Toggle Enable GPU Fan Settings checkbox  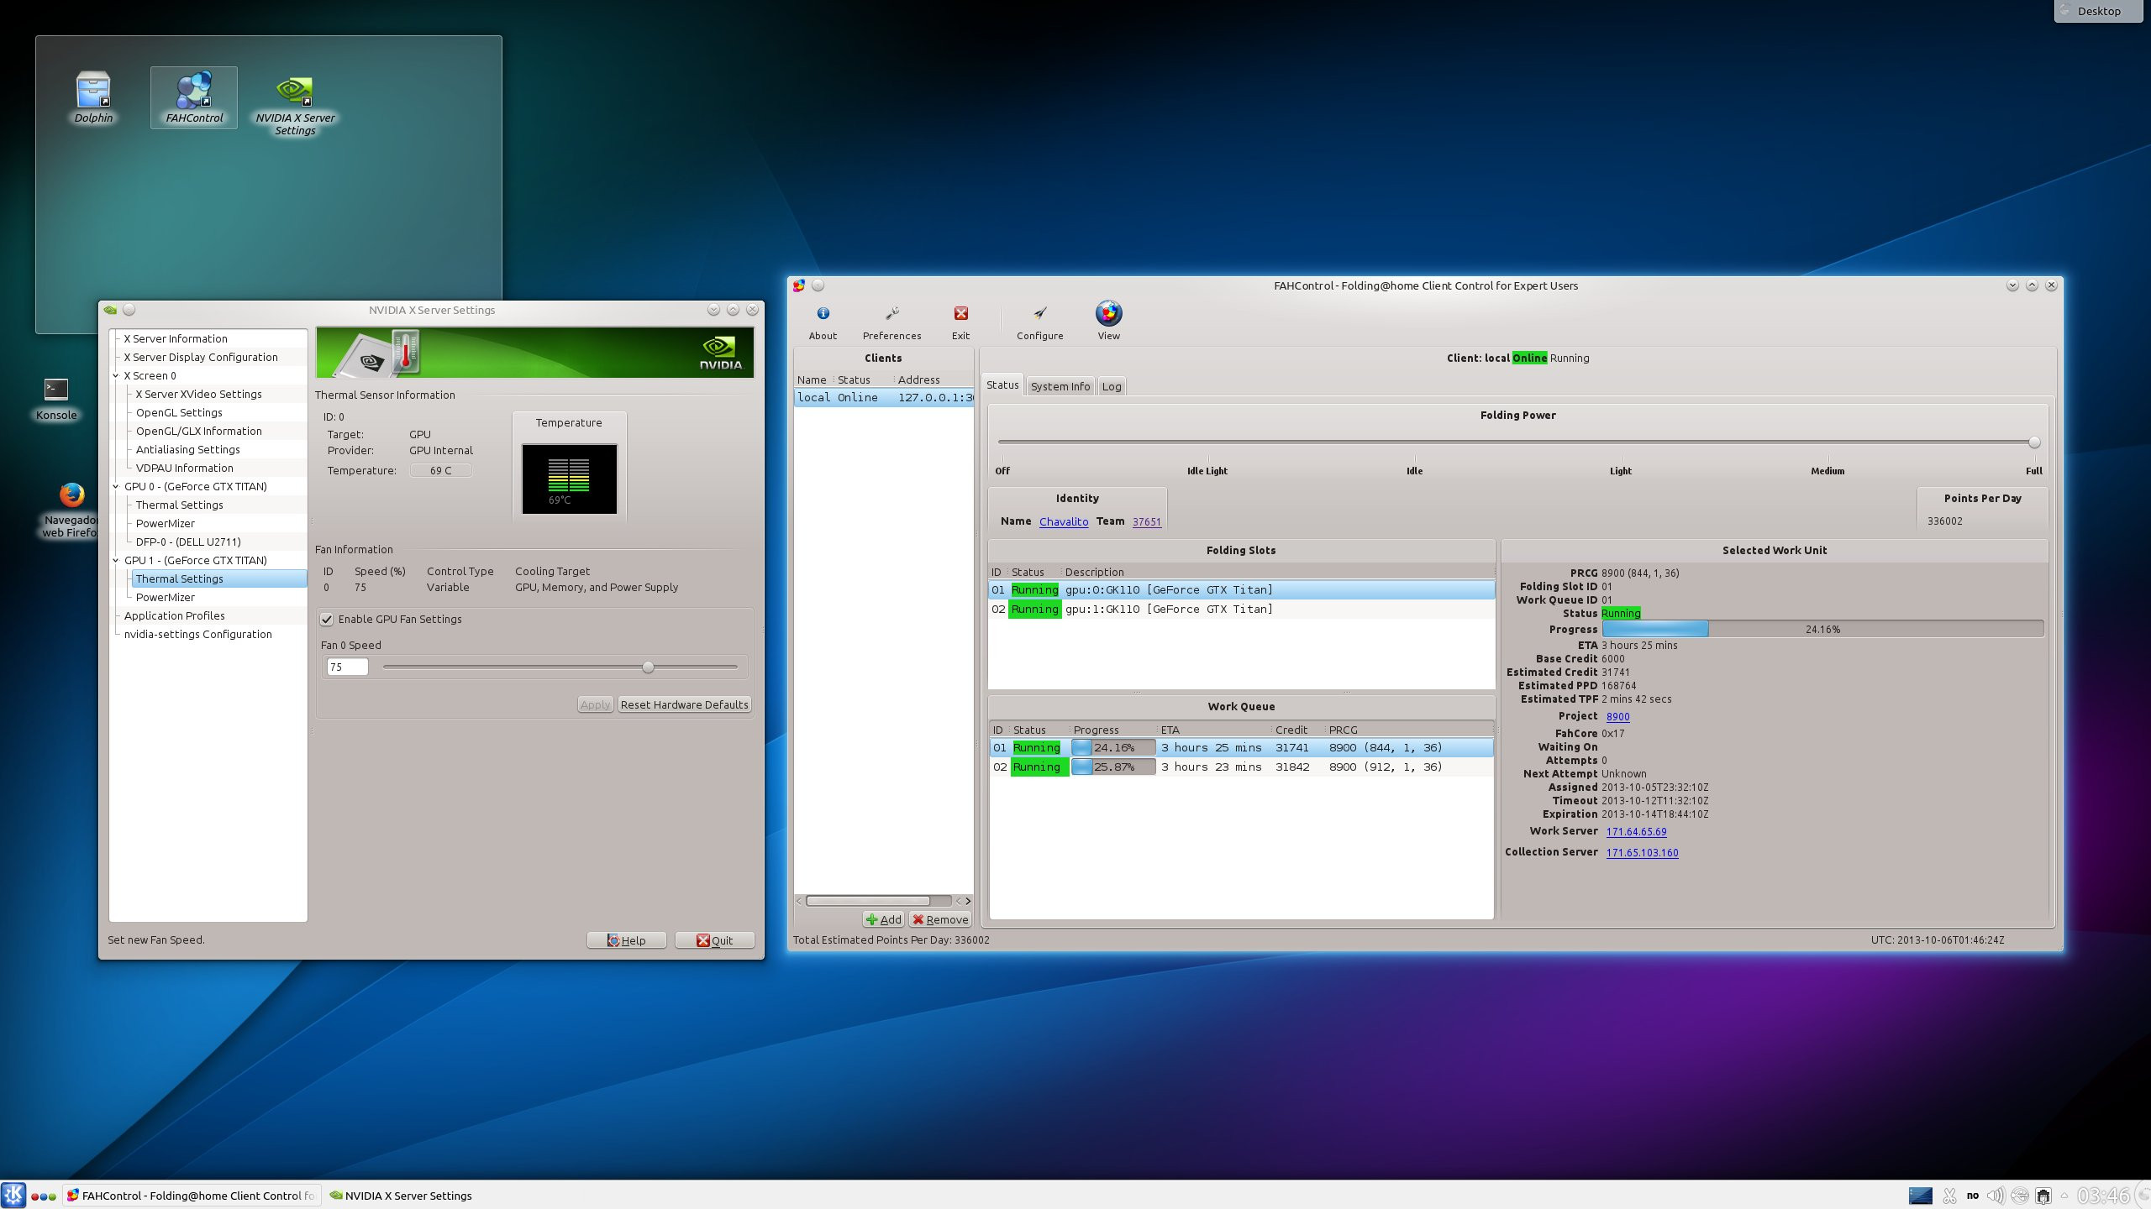tap(327, 620)
